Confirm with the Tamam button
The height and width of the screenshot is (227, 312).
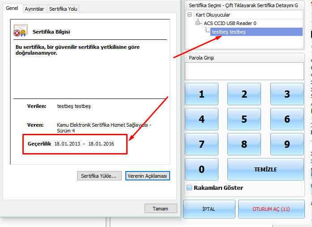[x=160, y=209]
